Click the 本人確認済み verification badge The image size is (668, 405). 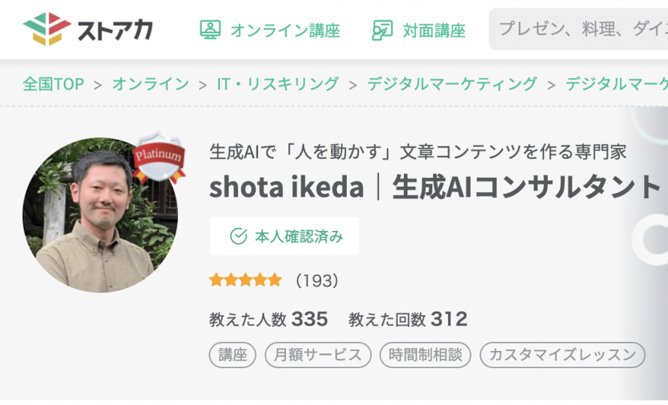click(284, 237)
